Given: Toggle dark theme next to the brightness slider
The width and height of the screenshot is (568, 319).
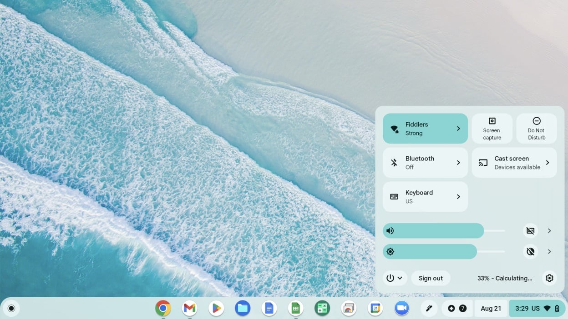Looking at the screenshot, I should coord(530,251).
